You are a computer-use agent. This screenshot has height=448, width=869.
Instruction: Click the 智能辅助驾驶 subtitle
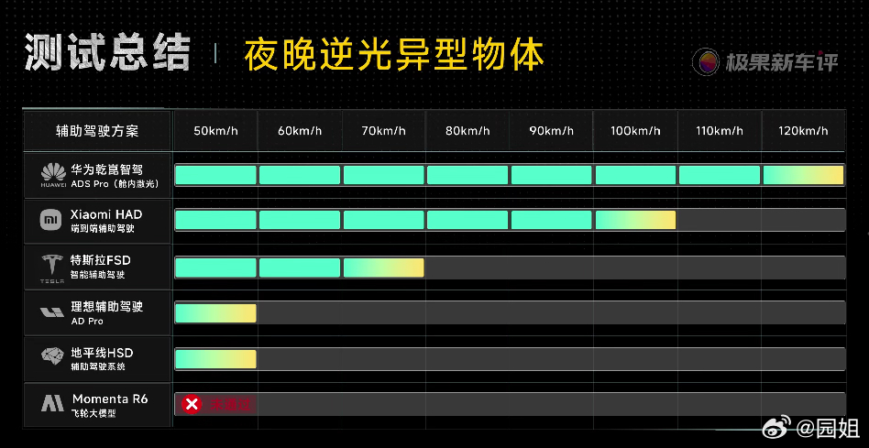click(x=97, y=275)
